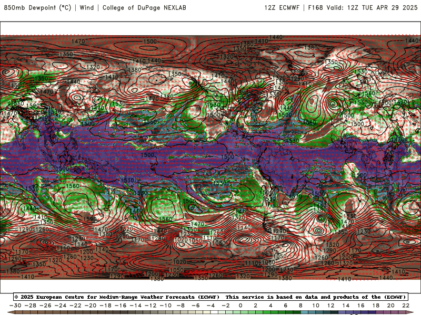Click the 22 legend value
Viewport: 421px width, 315px height.
click(x=406, y=306)
